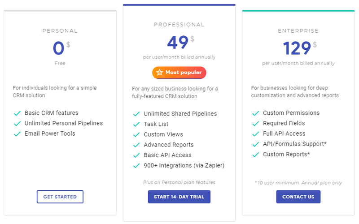Image resolution: width=359 pixels, height=224 pixels.
Task: Click checkmark next to Unlimited Shared Pipelines
Action: (136, 114)
